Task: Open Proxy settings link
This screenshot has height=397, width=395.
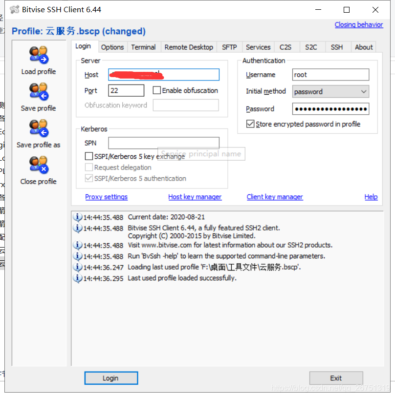Action: 107,197
